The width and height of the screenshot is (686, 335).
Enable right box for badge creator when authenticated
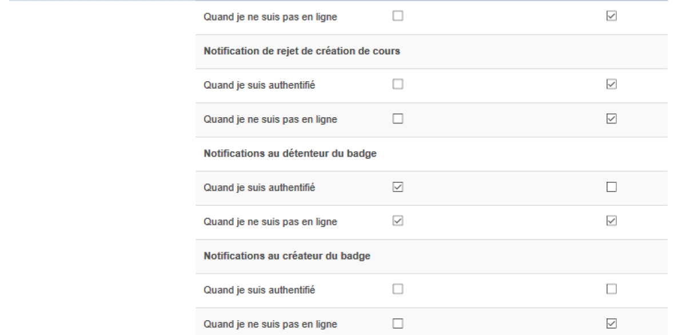click(x=611, y=289)
